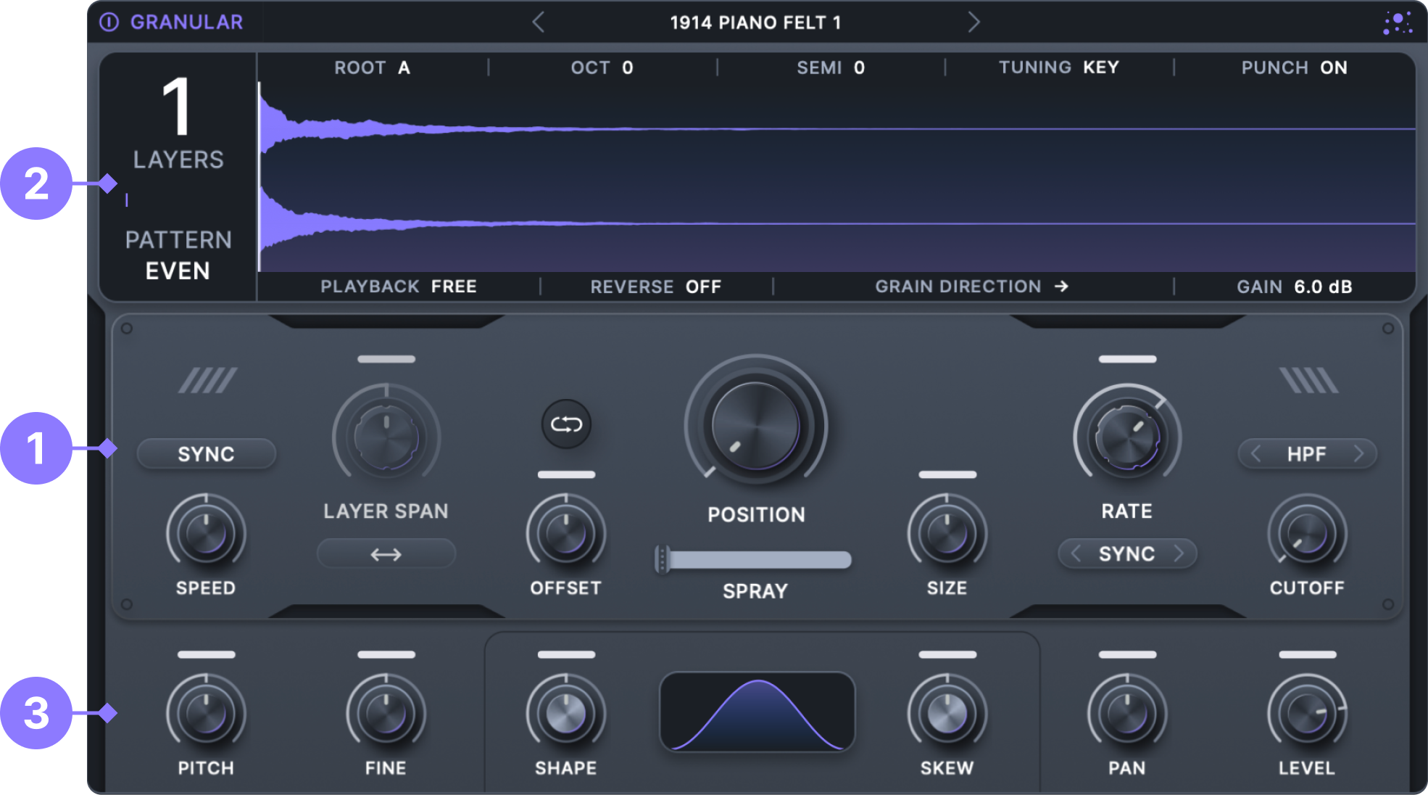This screenshot has width=1428, height=795.
Task: Click the left diagonal stripes icon above Sync
Action: (x=207, y=380)
